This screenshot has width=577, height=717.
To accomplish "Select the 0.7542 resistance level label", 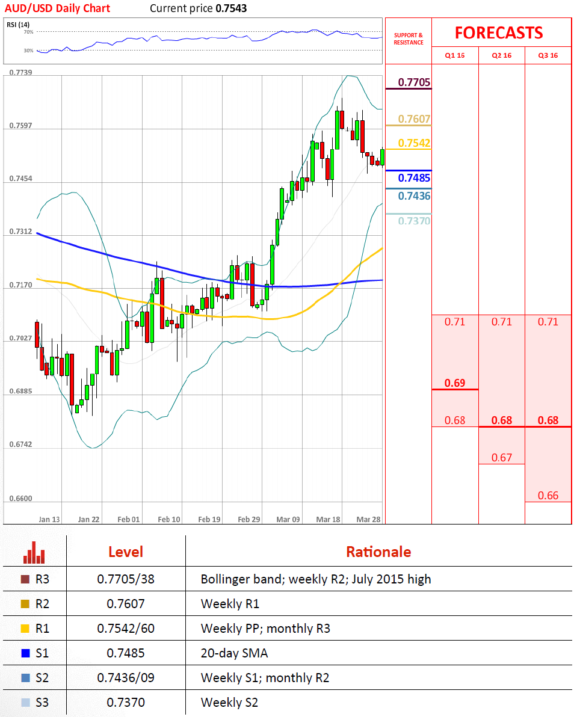I will point(414,143).
